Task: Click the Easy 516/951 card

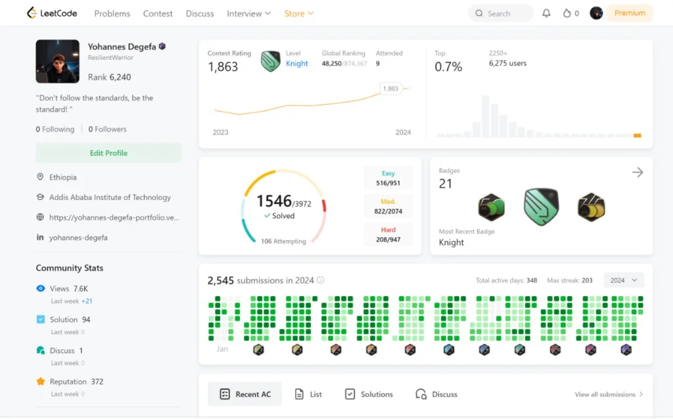Action: tap(388, 178)
